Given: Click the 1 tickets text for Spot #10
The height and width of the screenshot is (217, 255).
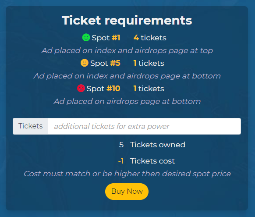Looking at the screenshot, I should click(149, 89).
